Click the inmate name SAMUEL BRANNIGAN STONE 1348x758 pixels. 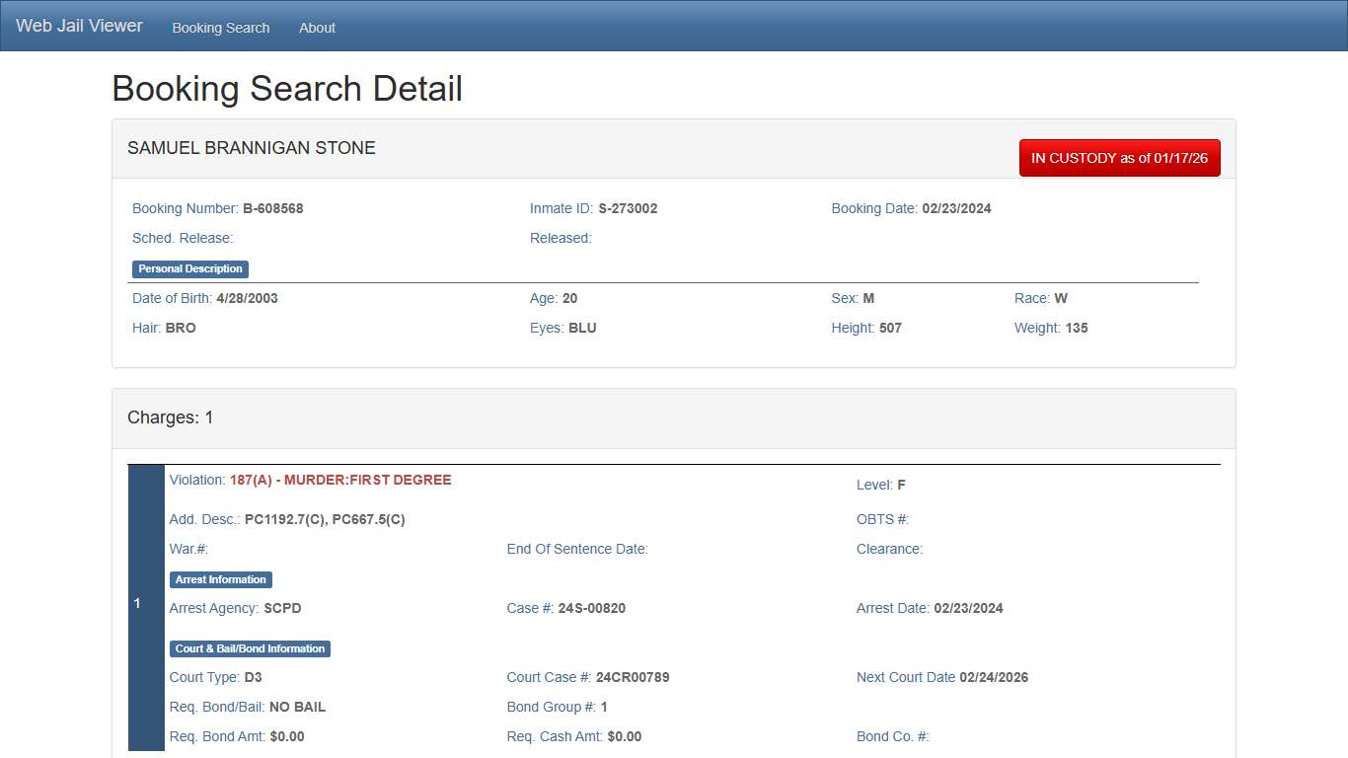coord(252,148)
